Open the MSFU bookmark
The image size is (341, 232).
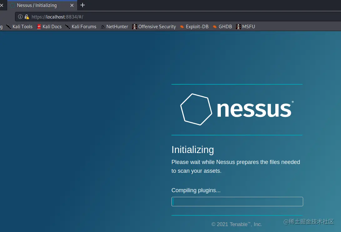tap(246, 27)
